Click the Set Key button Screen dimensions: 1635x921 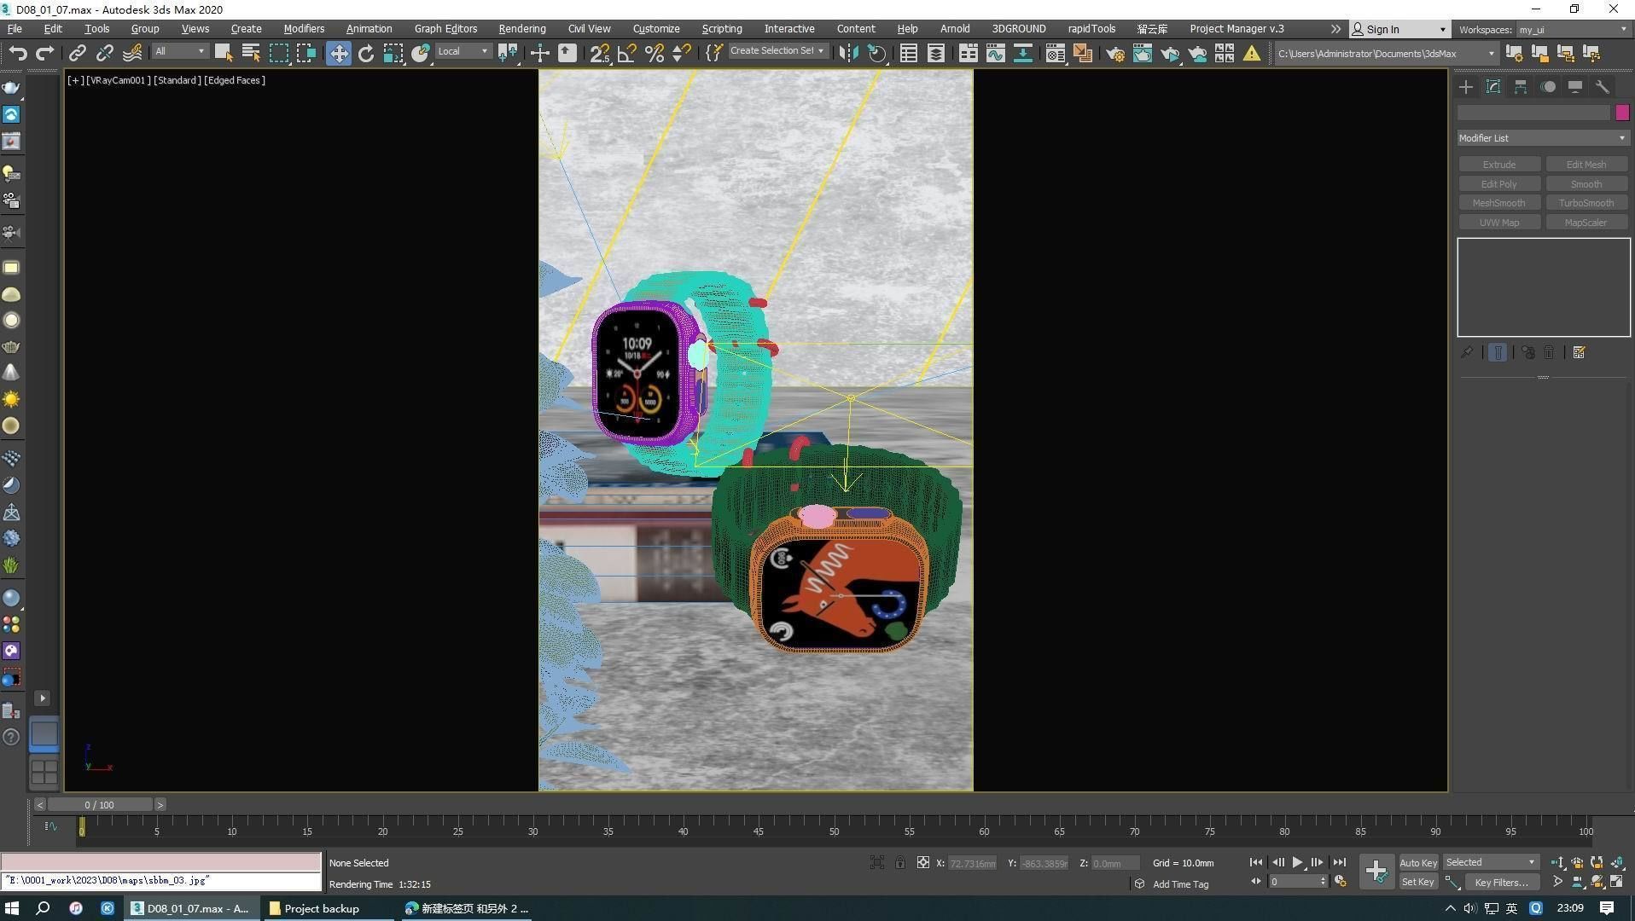pos(1418,883)
